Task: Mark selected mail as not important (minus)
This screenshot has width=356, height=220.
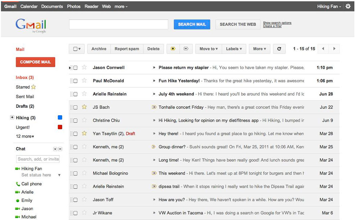Action: click(186, 49)
